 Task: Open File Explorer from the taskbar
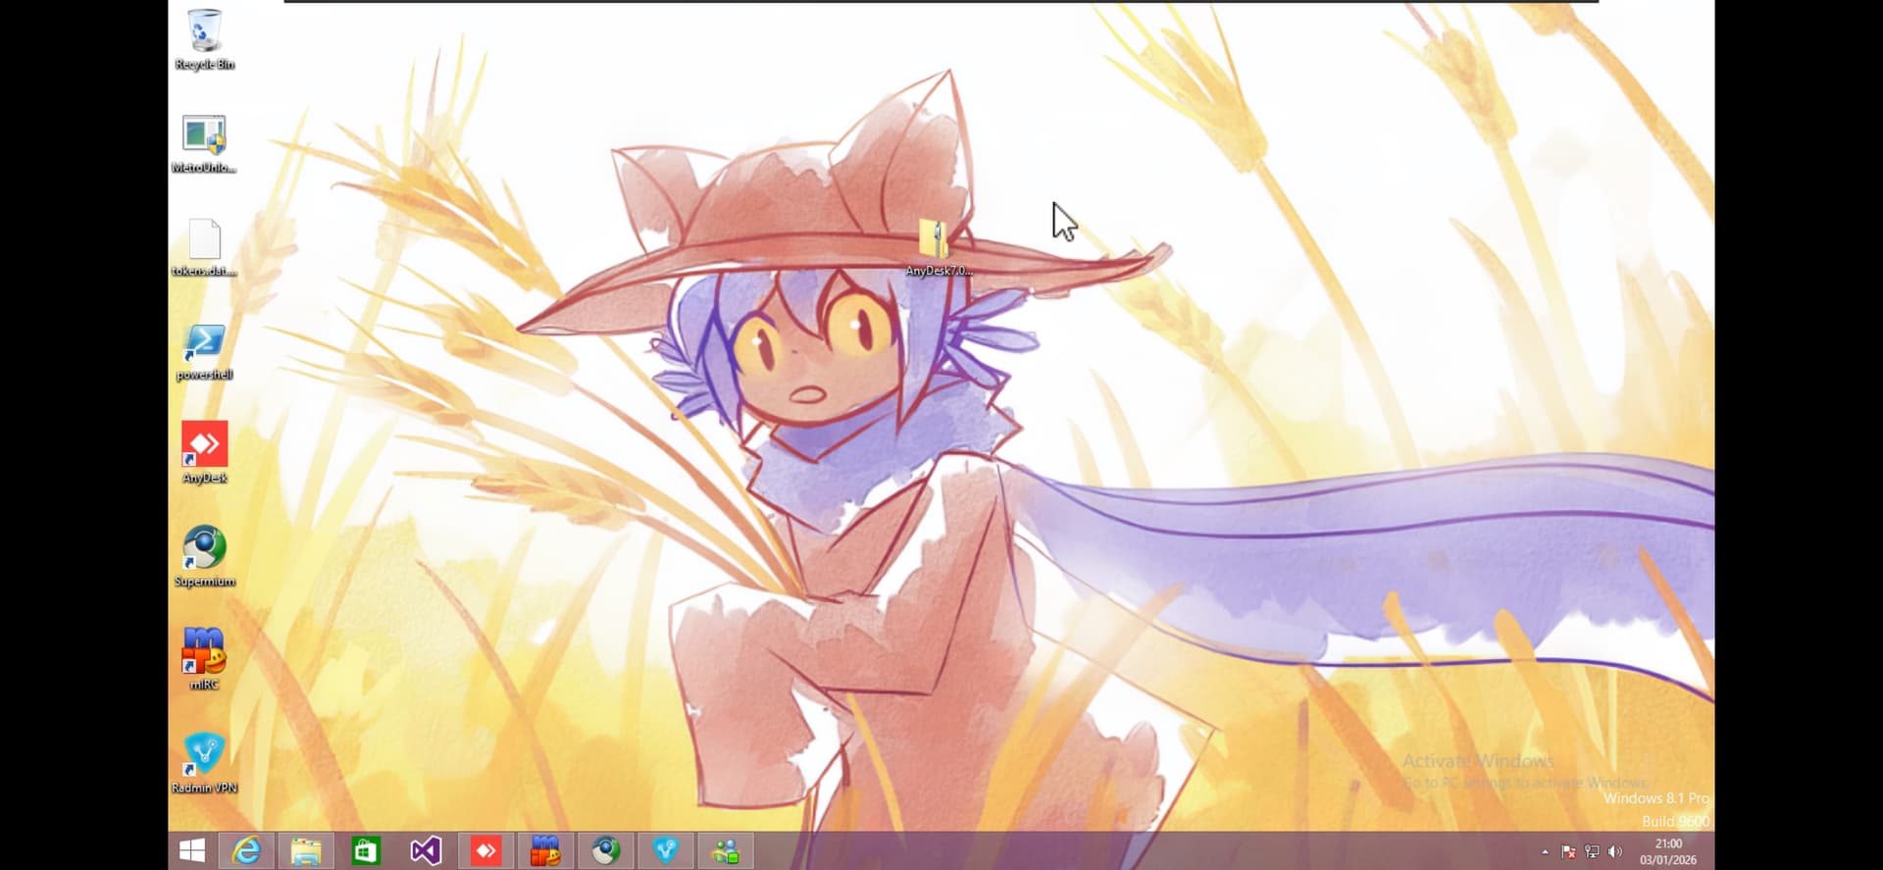[306, 850]
